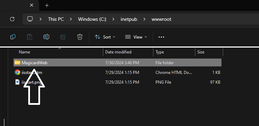Select the MagicardWeb folder
The image size is (259, 126).
pos(117,63)
